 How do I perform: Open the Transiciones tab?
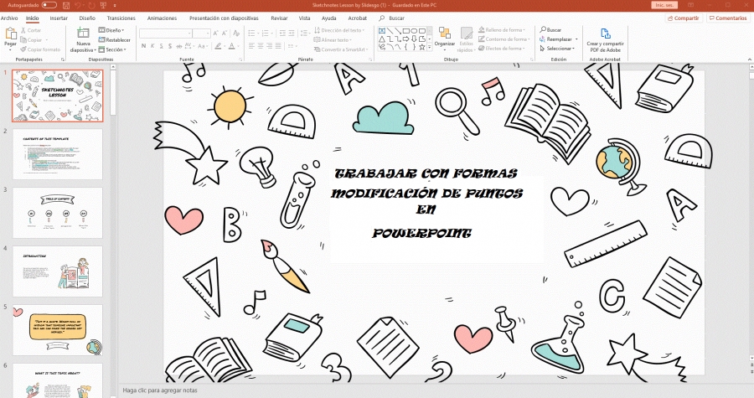click(121, 18)
